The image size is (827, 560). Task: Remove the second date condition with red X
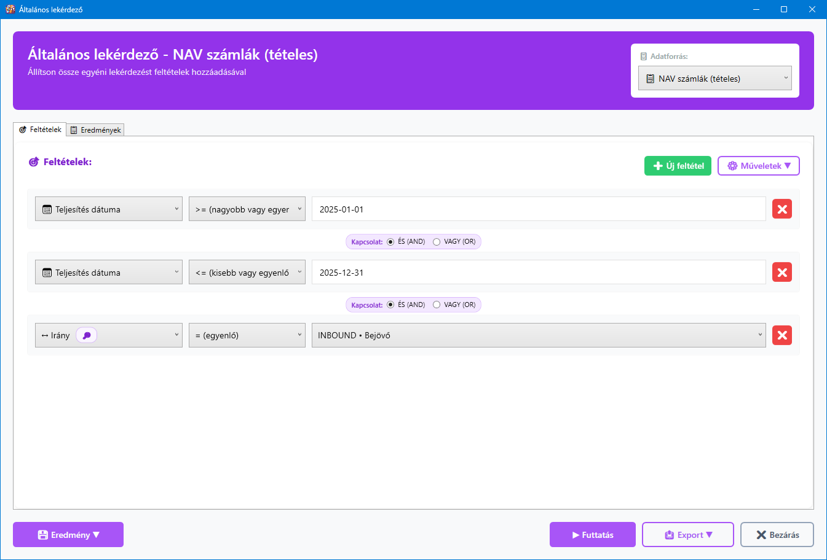pyautogui.click(x=781, y=272)
